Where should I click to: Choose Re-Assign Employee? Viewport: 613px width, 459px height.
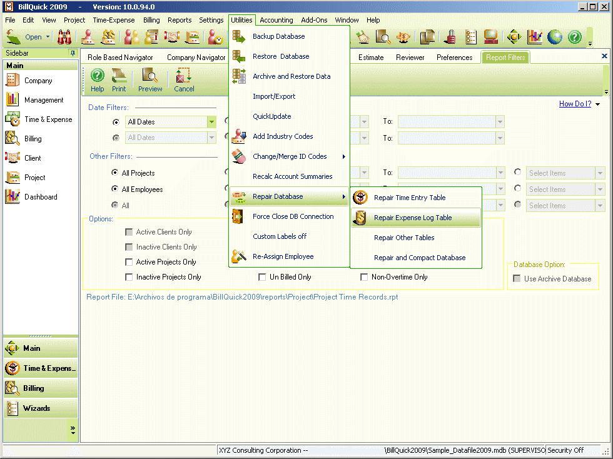(x=289, y=256)
